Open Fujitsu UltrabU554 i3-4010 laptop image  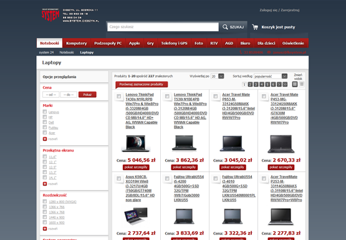pyautogui.click(x=233, y=216)
